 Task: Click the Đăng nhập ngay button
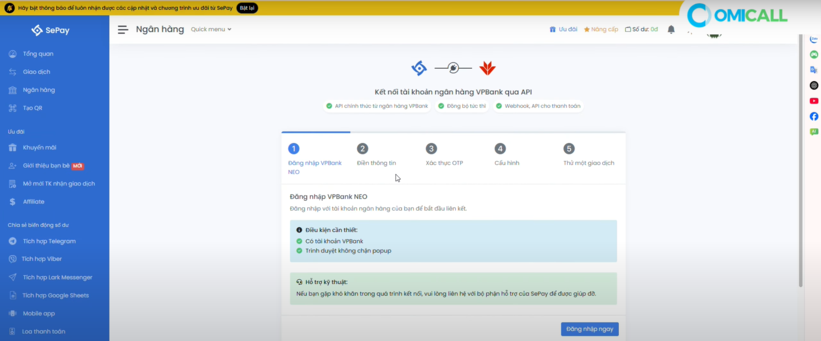click(590, 329)
